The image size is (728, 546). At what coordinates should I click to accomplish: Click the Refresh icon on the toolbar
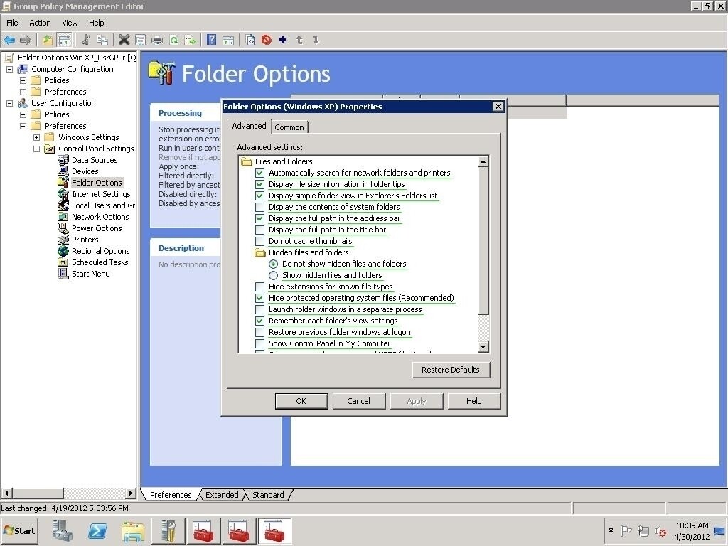[x=174, y=40]
